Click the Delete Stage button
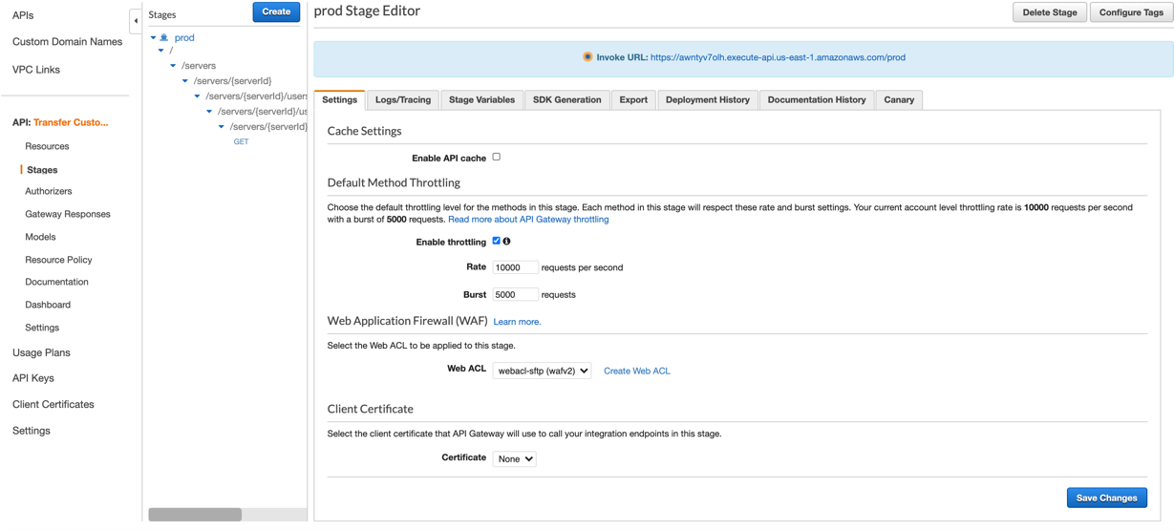This screenshot has width=1174, height=531. click(1050, 12)
